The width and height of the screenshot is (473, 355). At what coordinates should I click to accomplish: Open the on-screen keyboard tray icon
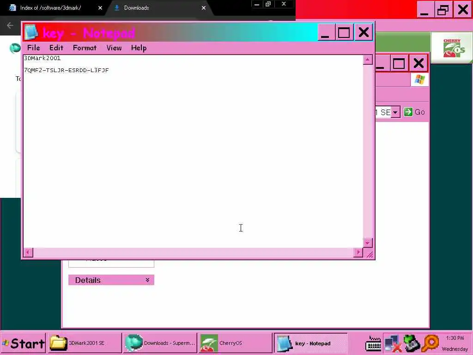click(x=373, y=343)
